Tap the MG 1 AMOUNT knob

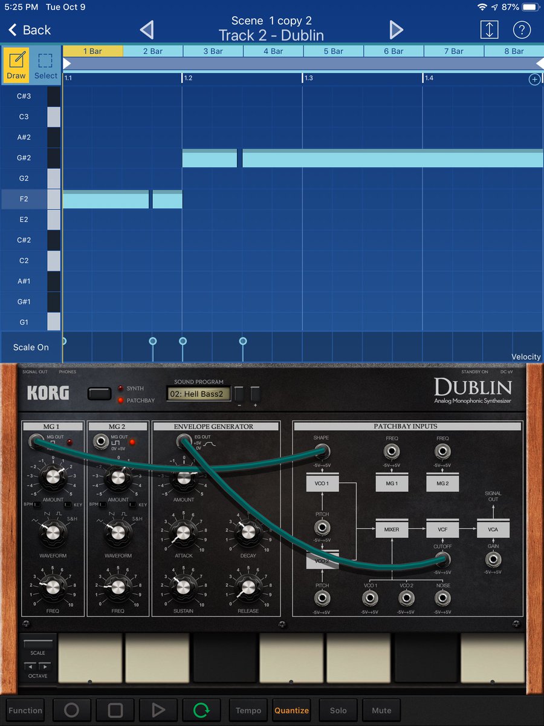[53, 477]
